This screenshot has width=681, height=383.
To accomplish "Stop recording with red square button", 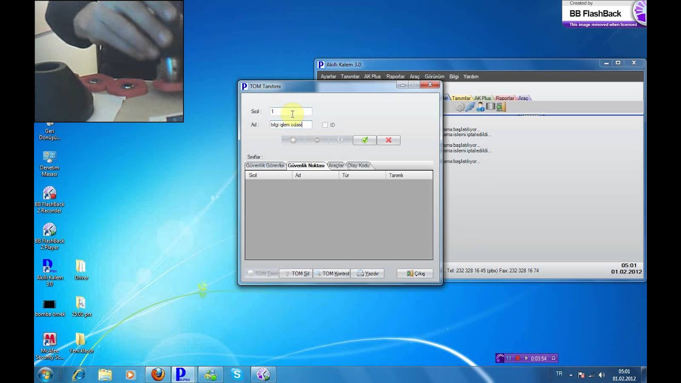I will click(518, 359).
